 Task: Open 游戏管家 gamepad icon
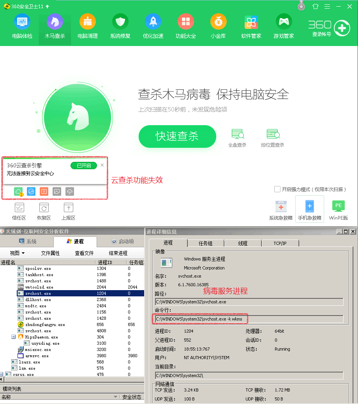[284, 22]
